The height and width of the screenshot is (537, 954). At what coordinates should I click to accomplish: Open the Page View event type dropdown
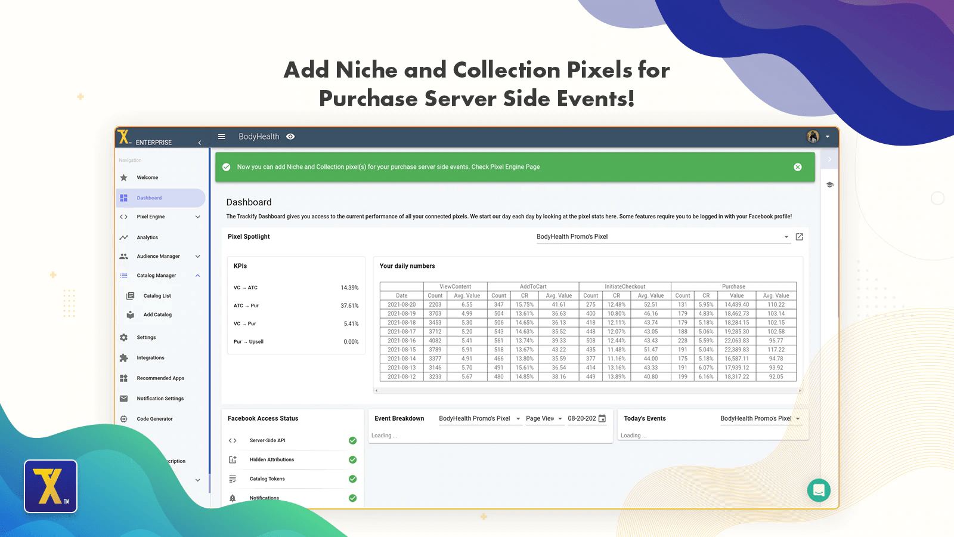point(544,419)
